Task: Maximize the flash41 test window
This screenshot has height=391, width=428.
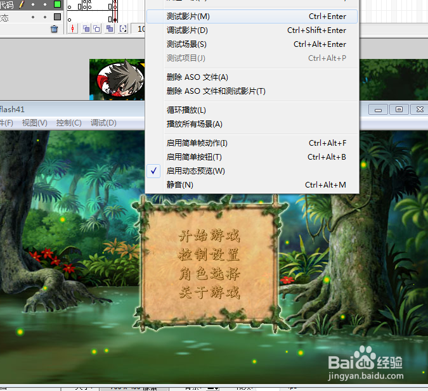Action: click(x=399, y=110)
